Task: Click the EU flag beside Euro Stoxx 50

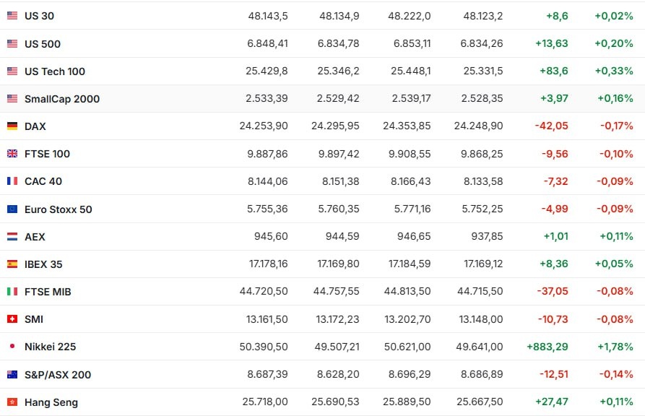Action: pyautogui.click(x=12, y=209)
